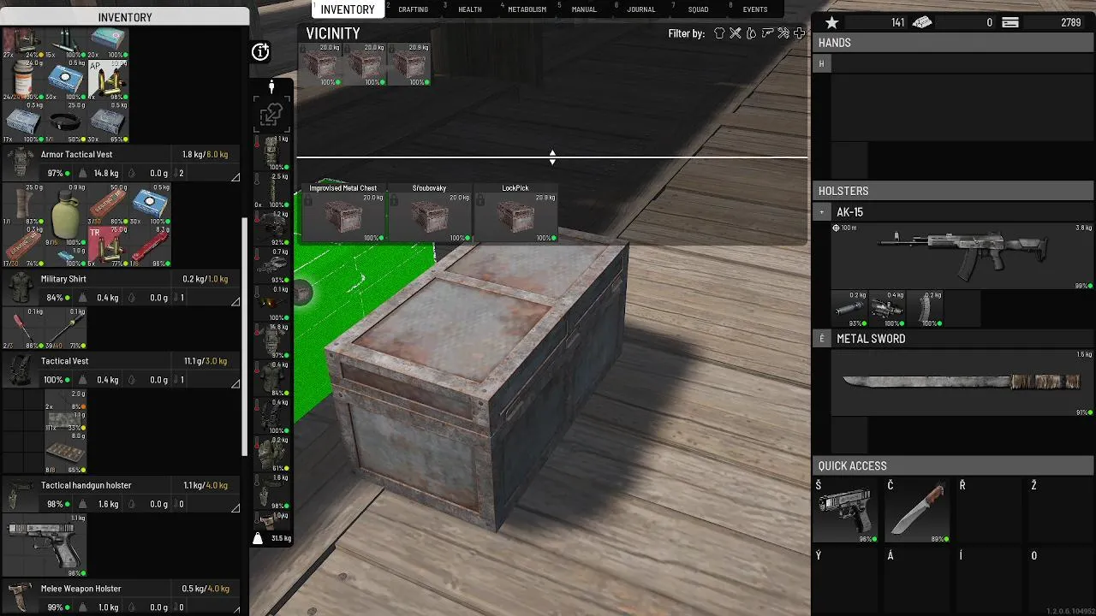Toggle the clothing swap outfit icon

pyautogui.click(x=271, y=114)
